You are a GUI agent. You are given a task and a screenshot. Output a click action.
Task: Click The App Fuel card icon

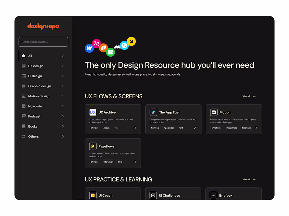coord(153,112)
